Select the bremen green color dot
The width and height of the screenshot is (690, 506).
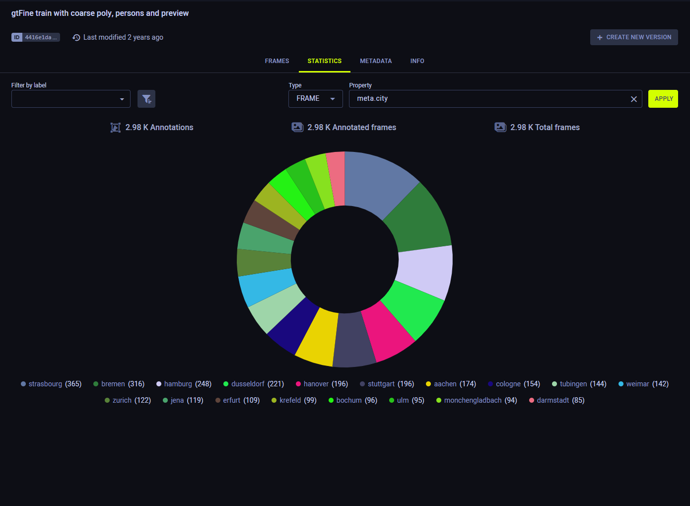(95, 383)
